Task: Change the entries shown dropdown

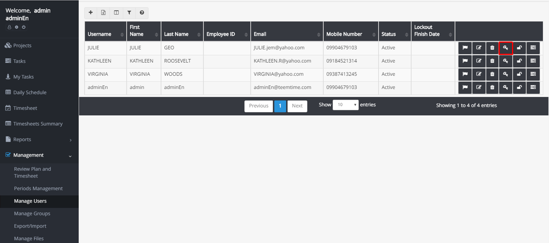Action: [346, 105]
